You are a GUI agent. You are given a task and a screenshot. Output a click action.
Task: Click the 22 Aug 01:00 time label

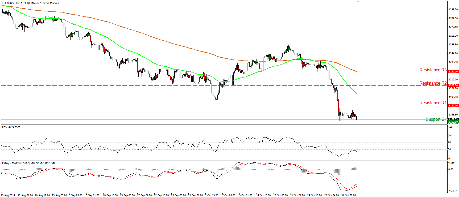(x=26, y=195)
